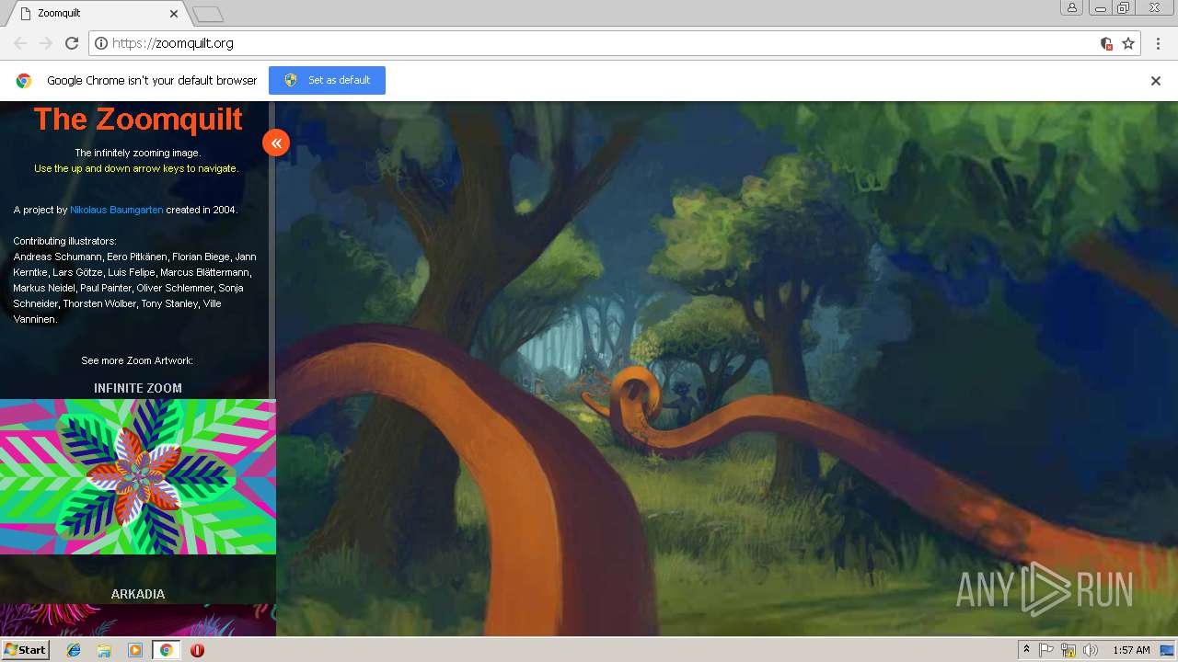The width and height of the screenshot is (1178, 662).
Task: Go back to the previous page
Action: (20, 43)
